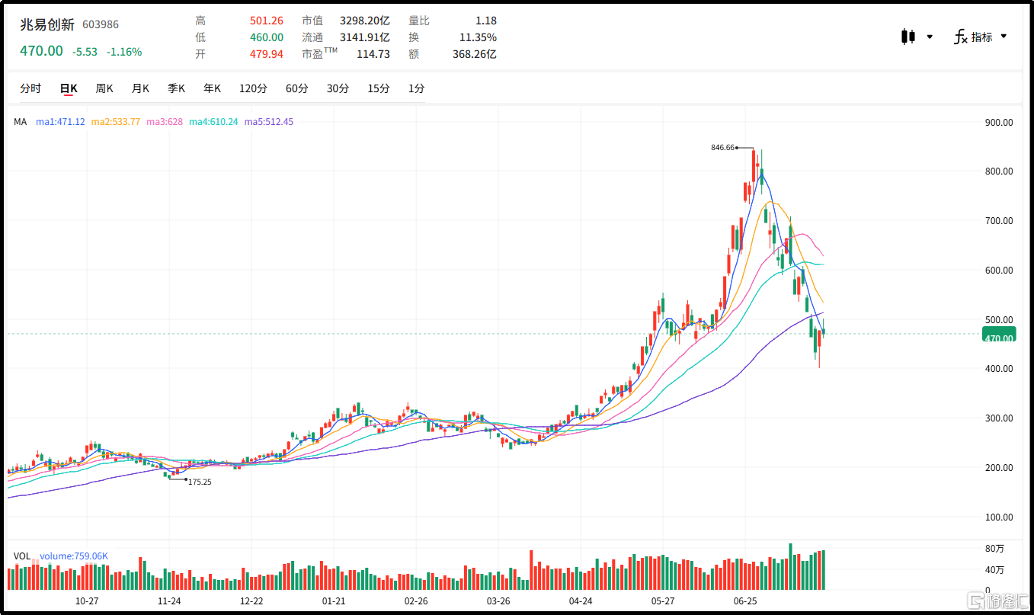Switch to the 15分 interval
Viewport: 1034px width, 615px height.
[x=379, y=88]
